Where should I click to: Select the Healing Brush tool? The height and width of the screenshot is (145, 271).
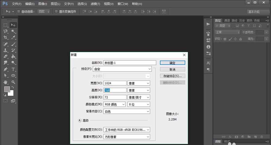[x=5, y=44]
